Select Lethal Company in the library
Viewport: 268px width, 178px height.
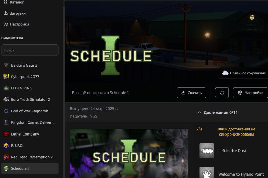25,134
